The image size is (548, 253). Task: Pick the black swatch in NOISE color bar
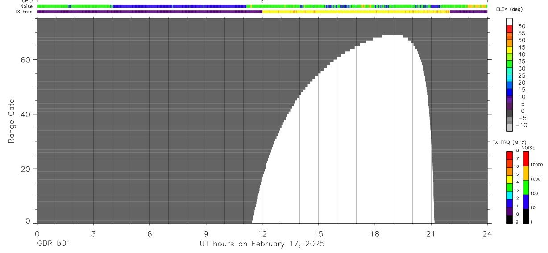coord(526,216)
